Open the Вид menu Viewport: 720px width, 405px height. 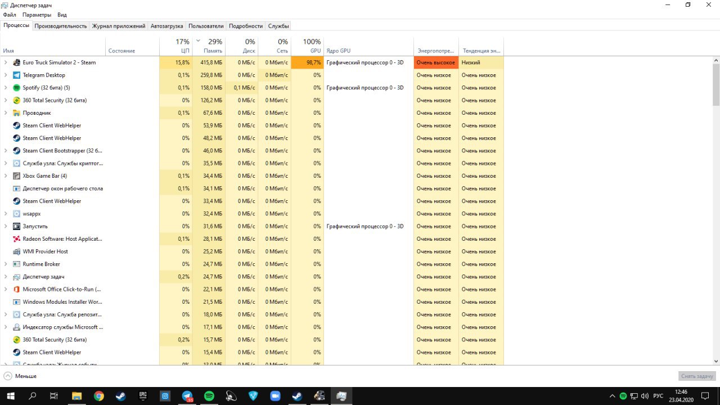click(x=62, y=15)
